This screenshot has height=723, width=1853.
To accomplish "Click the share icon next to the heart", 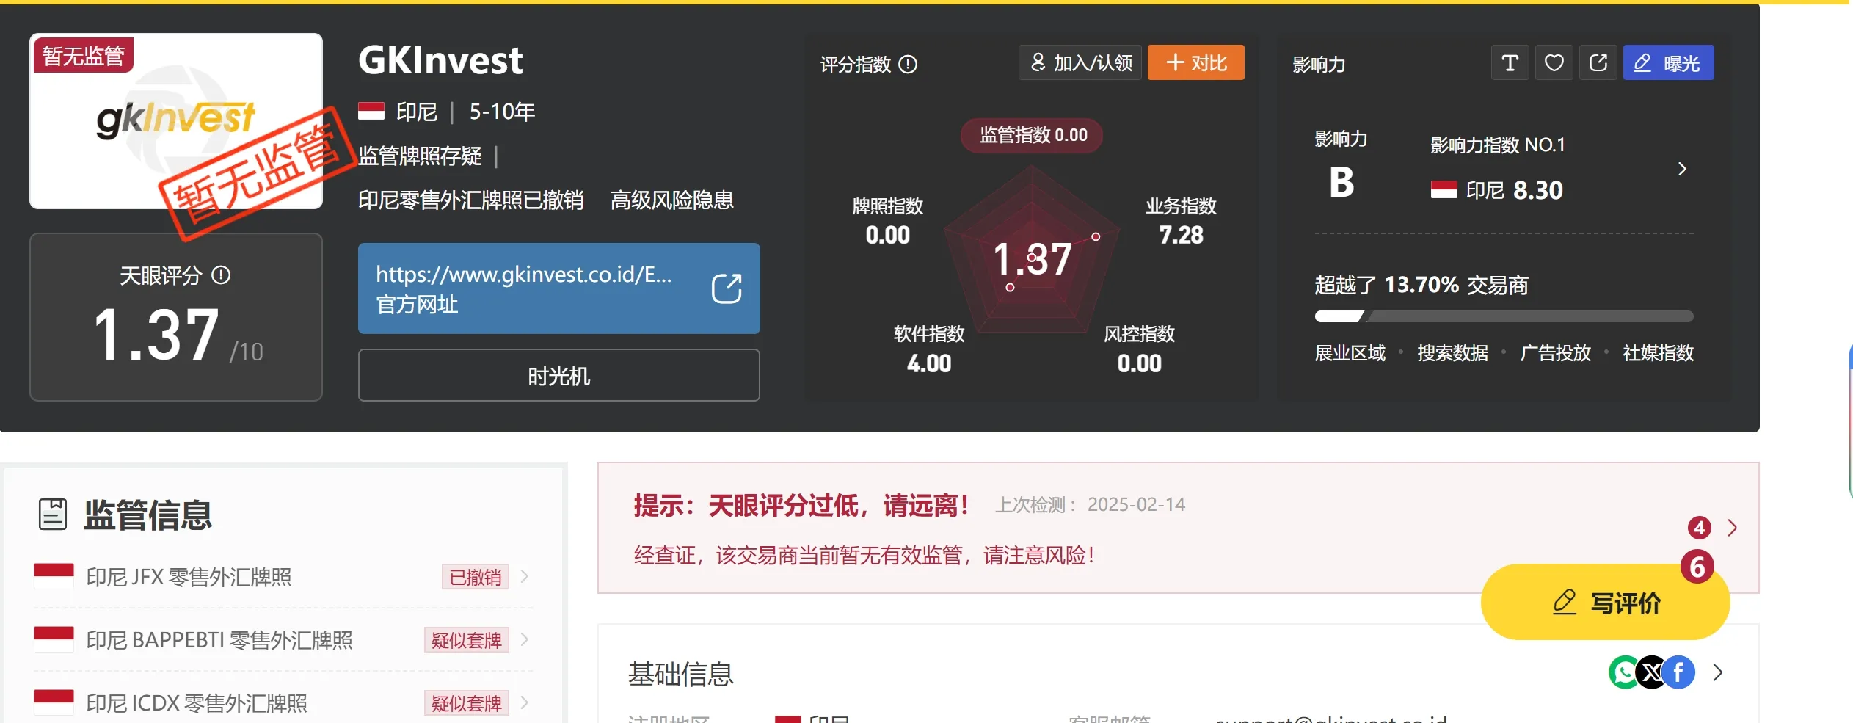I will [x=1598, y=63].
